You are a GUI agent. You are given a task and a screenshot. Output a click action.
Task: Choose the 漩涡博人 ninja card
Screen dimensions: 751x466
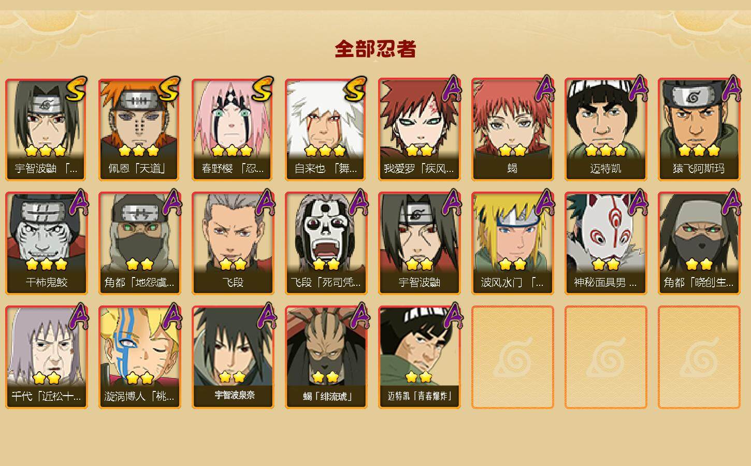pyautogui.click(x=139, y=357)
